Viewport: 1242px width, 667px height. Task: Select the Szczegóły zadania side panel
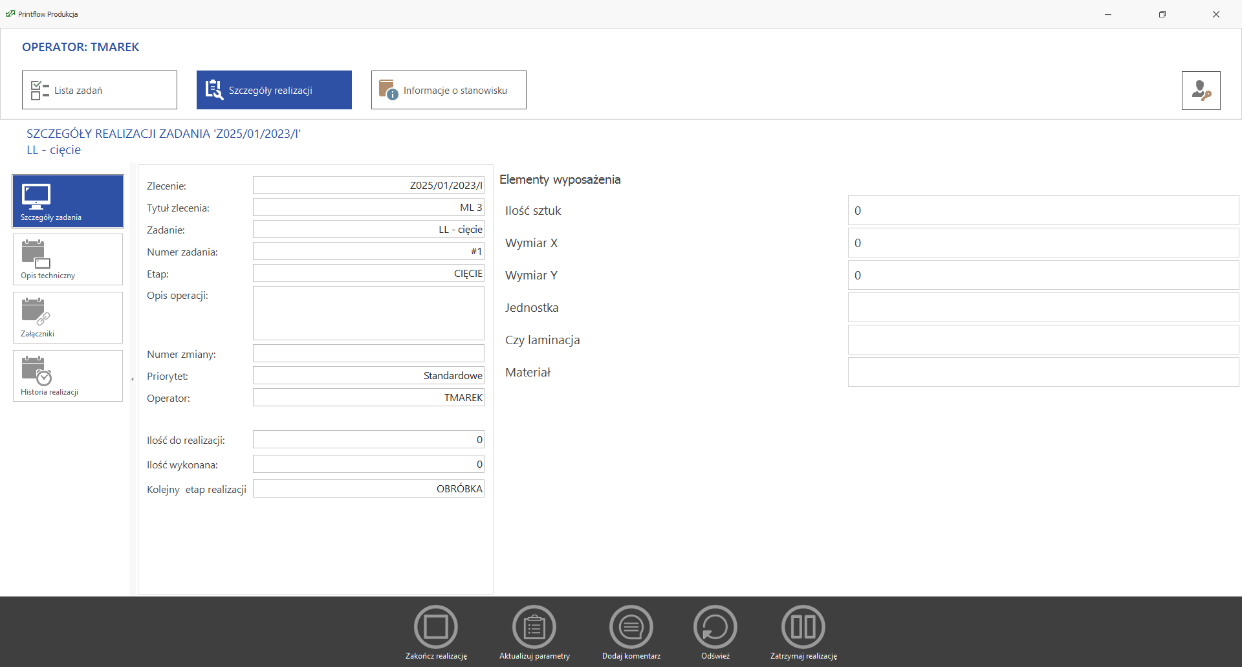pyautogui.click(x=68, y=201)
